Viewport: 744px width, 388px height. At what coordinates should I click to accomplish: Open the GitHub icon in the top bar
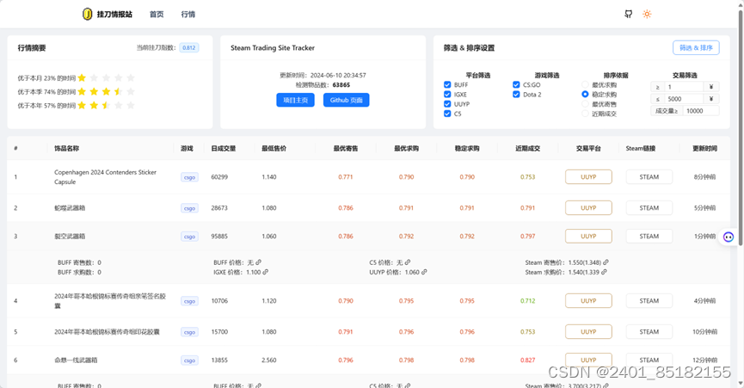tap(628, 15)
